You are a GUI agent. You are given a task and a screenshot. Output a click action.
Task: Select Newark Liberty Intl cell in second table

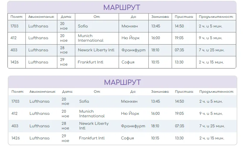(x=94, y=126)
